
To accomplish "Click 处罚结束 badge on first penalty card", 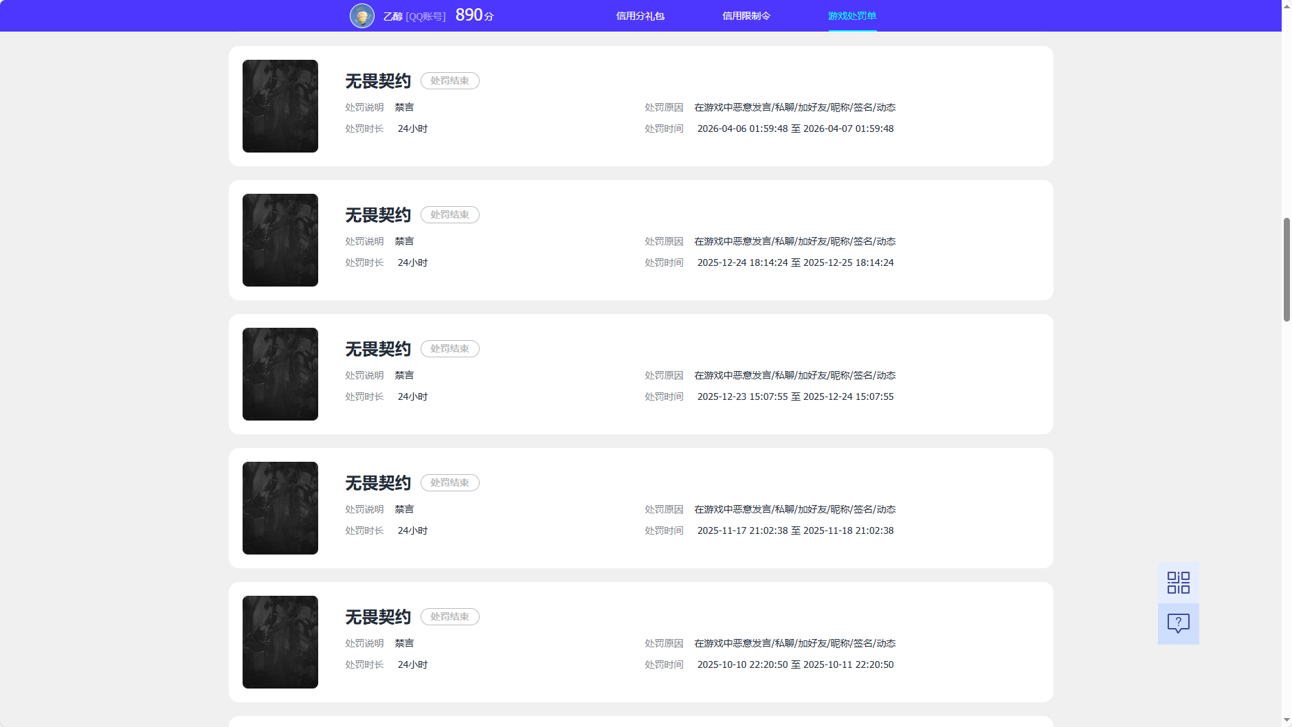I will 450,80.
